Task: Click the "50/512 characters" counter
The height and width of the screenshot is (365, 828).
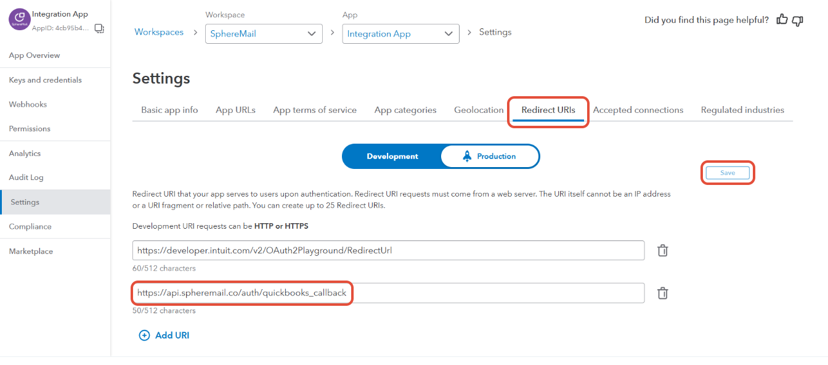Action: (x=164, y=311)
